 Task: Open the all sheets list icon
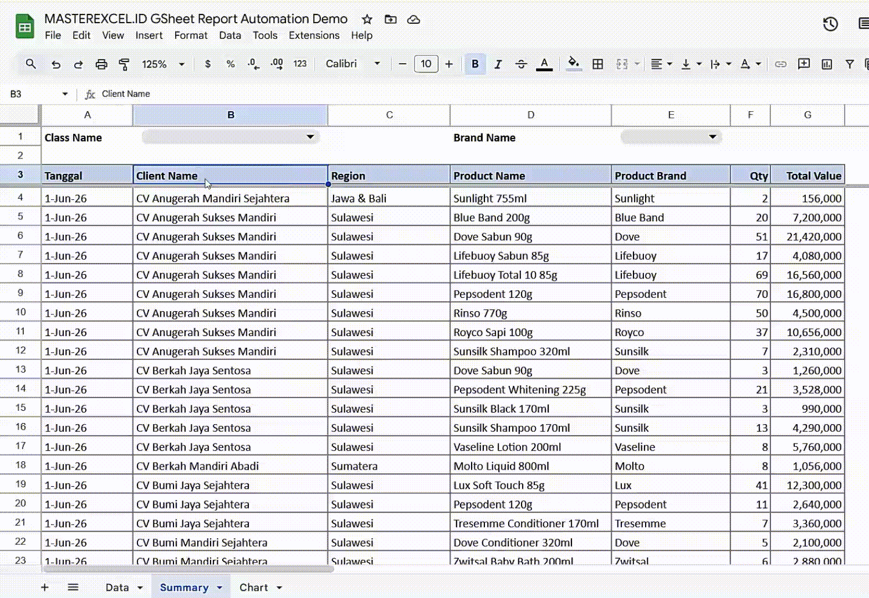(73, 587)
